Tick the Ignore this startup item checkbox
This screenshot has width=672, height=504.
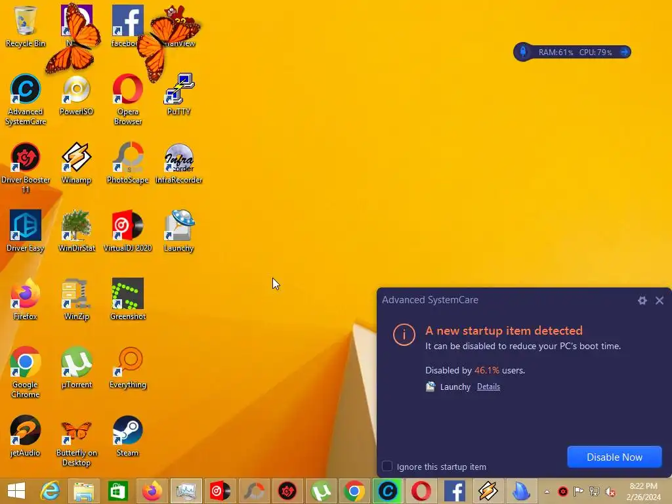[387, 467]
